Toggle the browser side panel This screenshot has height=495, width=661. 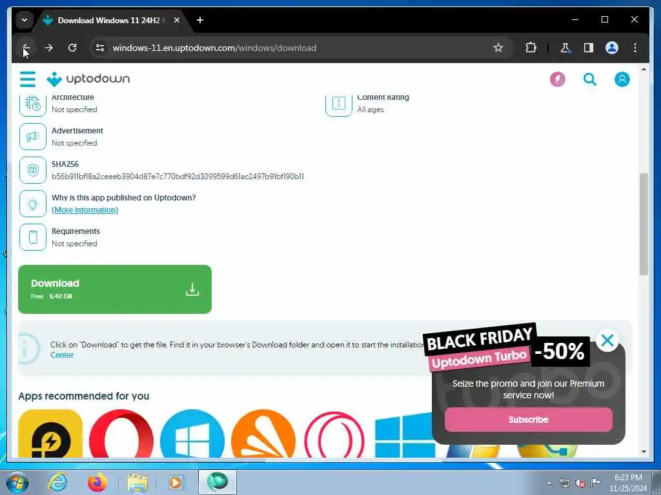[589, 48]
